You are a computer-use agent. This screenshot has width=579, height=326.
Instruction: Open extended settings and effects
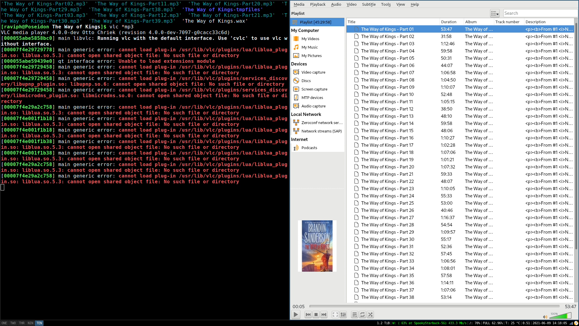(343, 315)
